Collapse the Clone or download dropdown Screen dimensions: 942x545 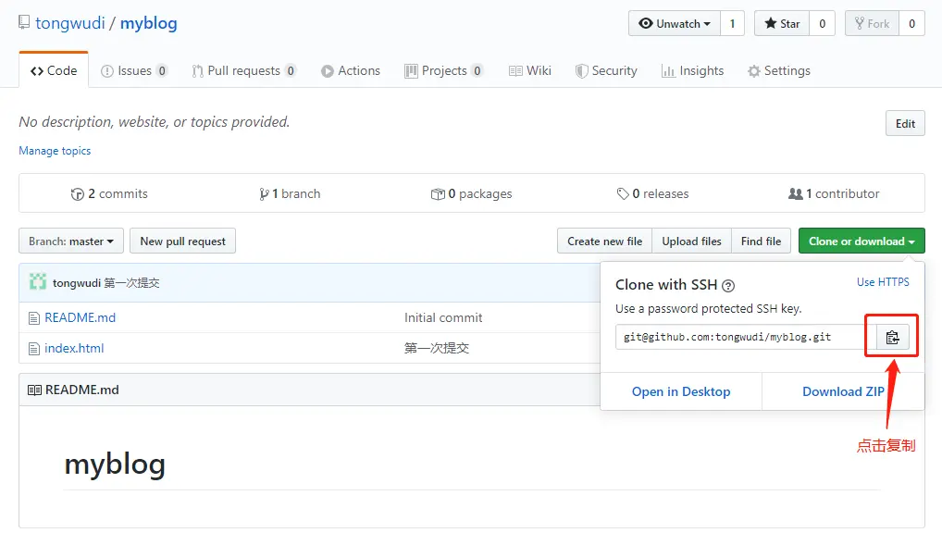pyautogui.click(x=861, y=241)
